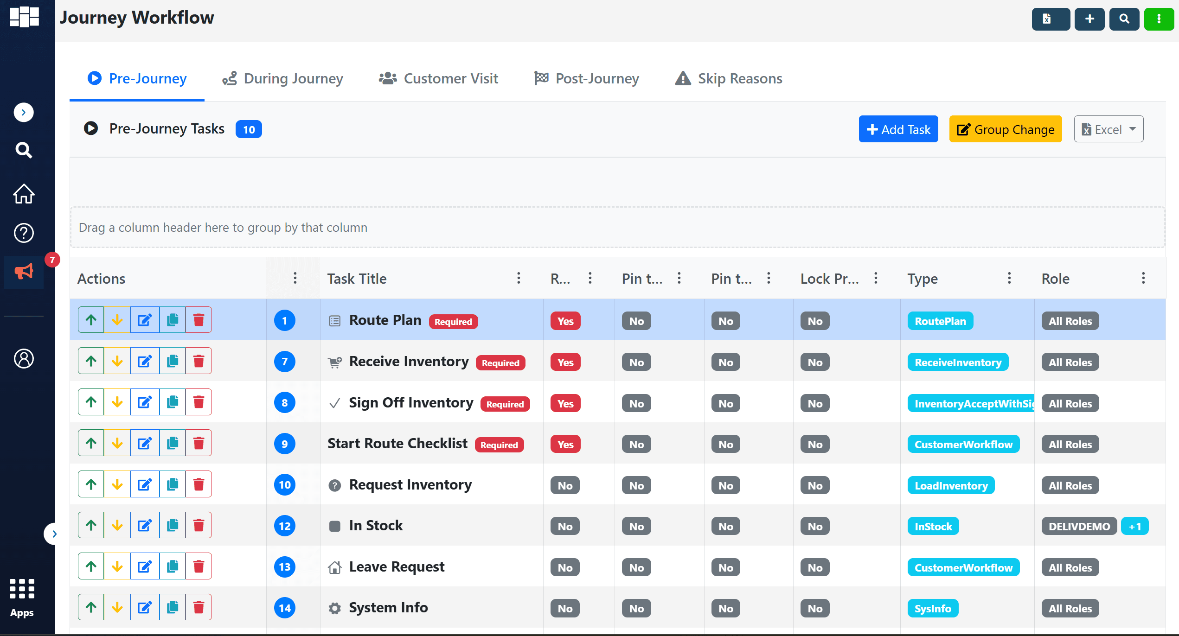Delete the System Info task

click(199, 607)
